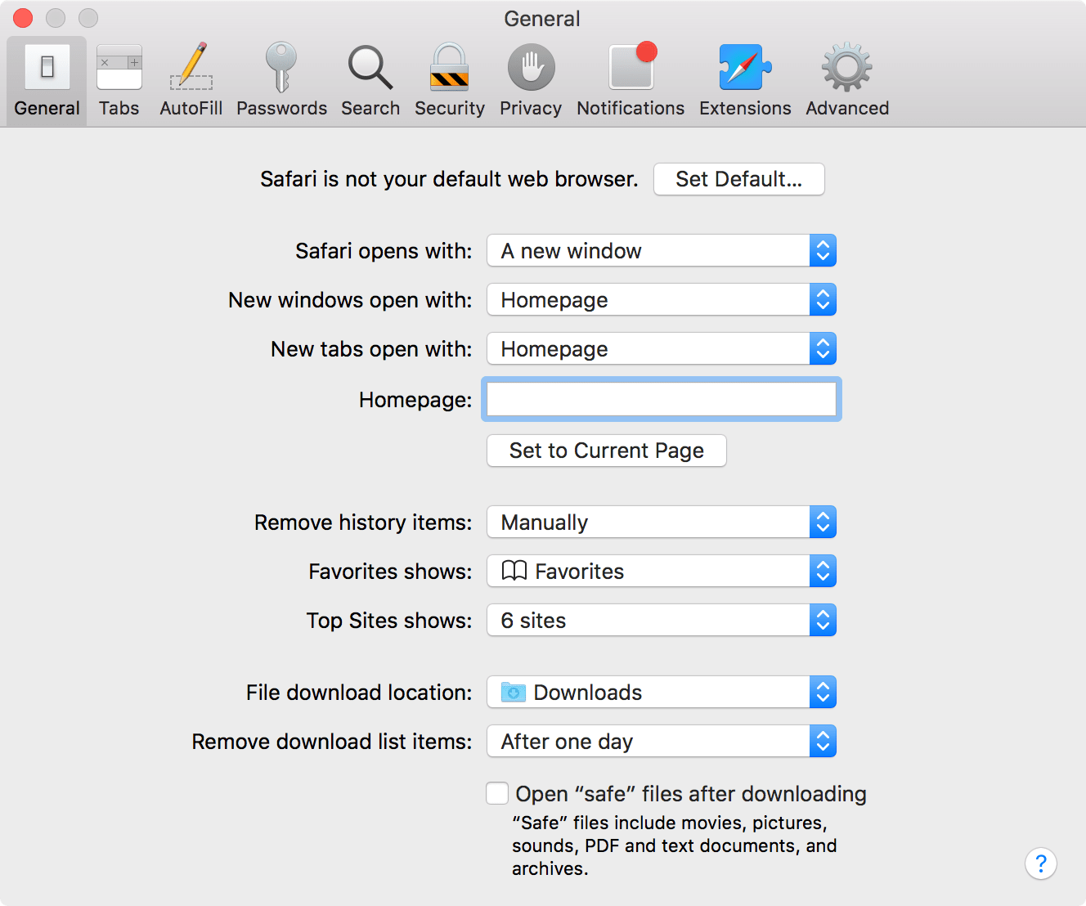Screen dimensions: 1086x906
Task: Open the General preferences pane
Action: click(47, 81)
